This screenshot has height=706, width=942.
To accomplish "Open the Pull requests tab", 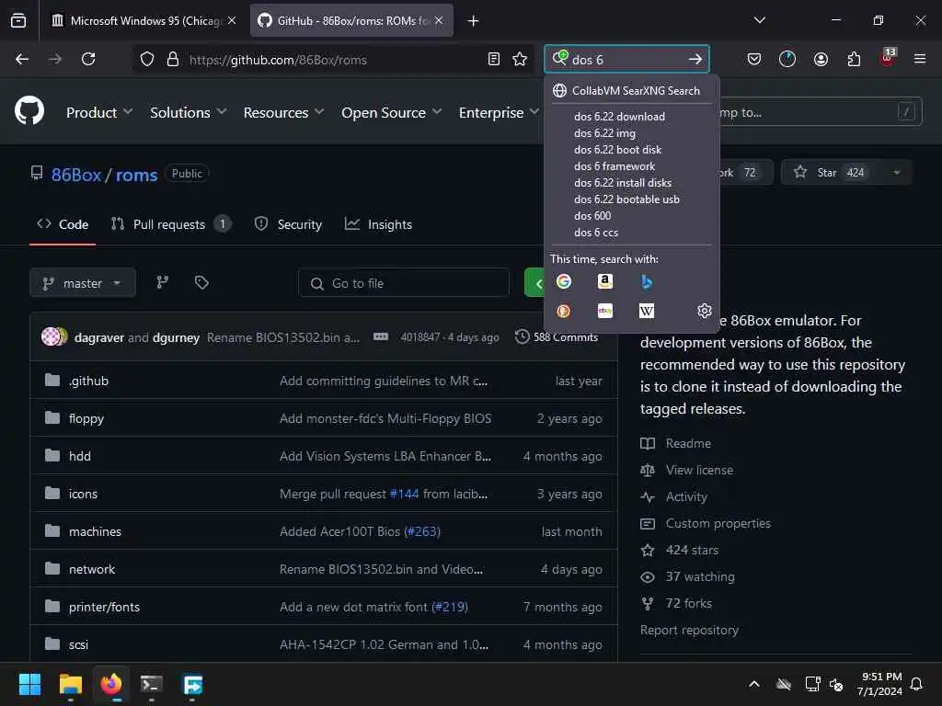I will 170,224.
